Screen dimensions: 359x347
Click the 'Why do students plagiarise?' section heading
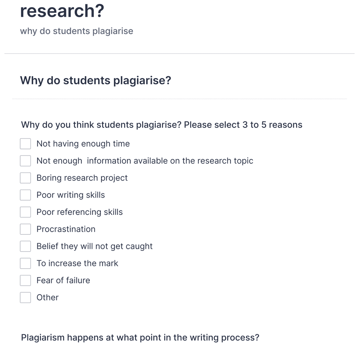(96, 80)
